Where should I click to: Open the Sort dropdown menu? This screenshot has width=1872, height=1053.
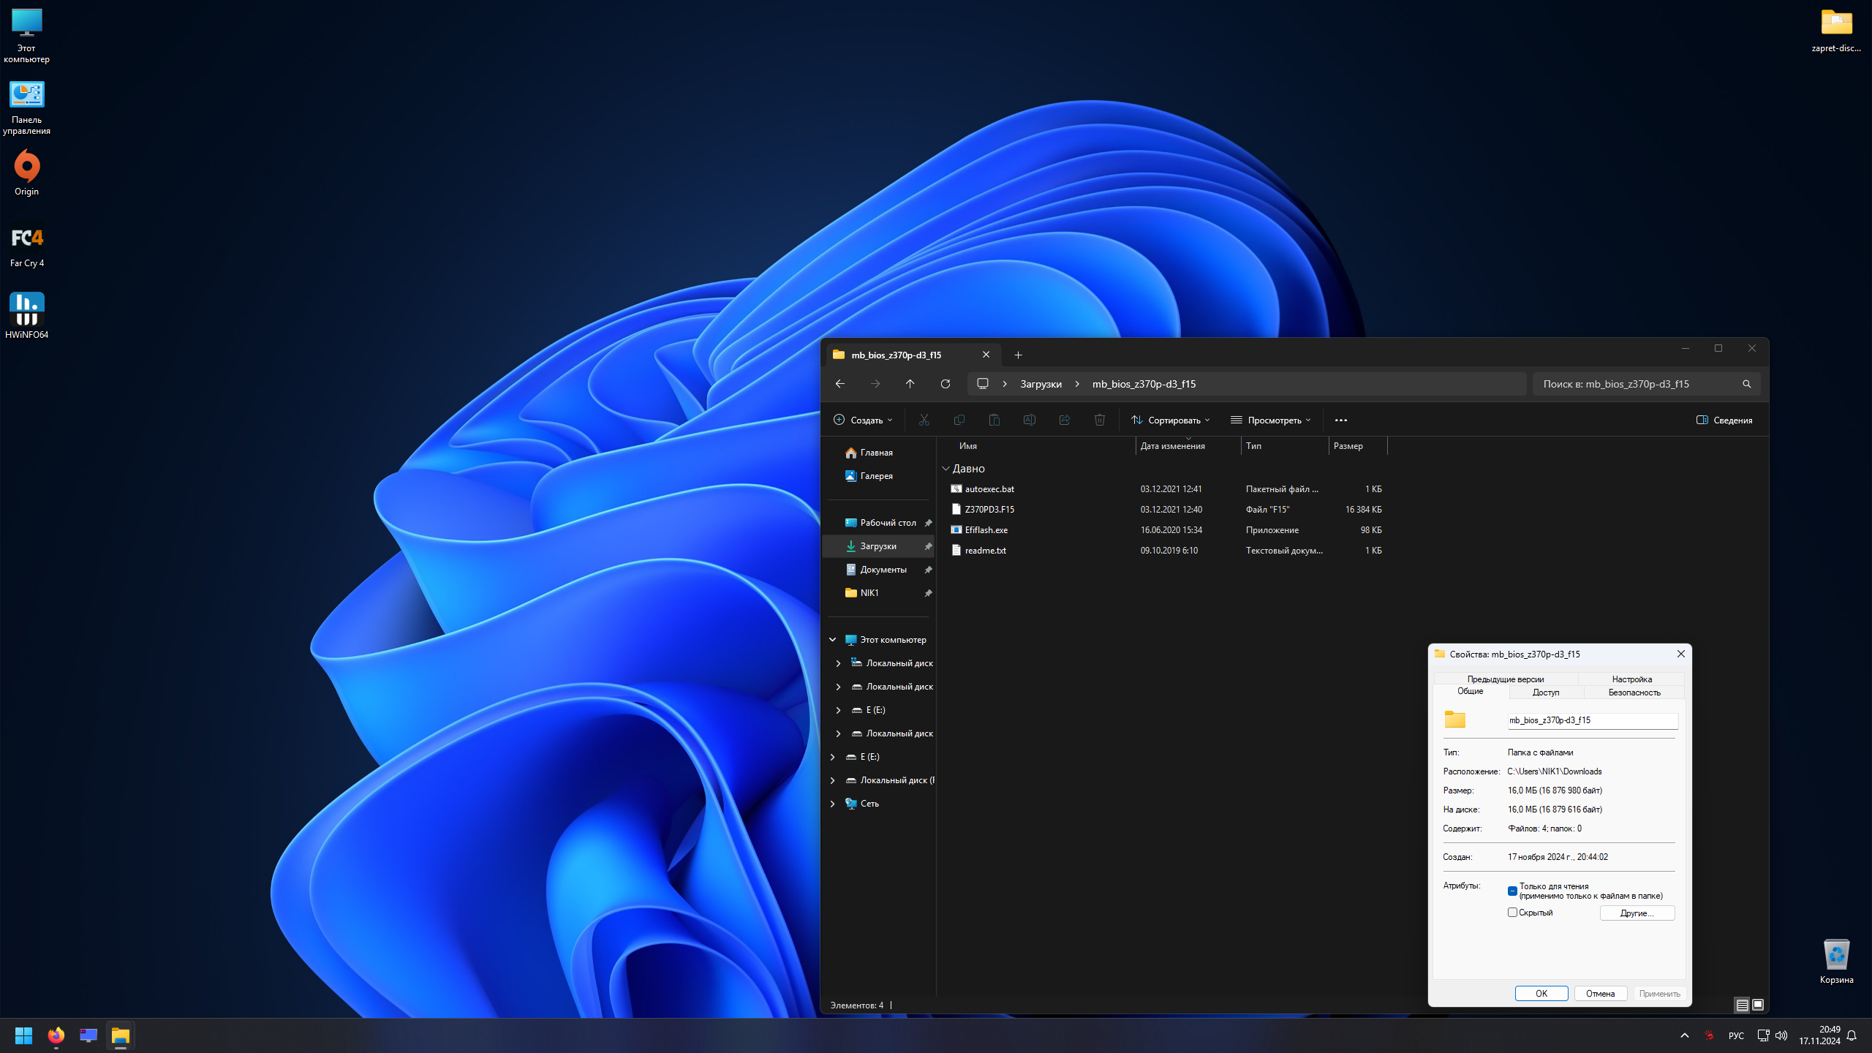coord(1170,420)
